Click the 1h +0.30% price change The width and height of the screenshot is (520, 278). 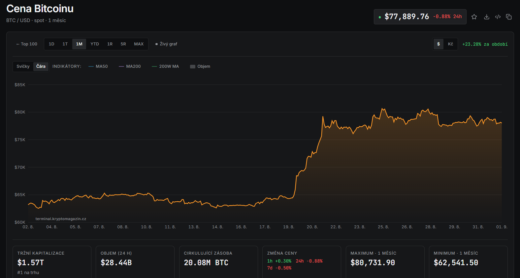[x=279, y=261]
